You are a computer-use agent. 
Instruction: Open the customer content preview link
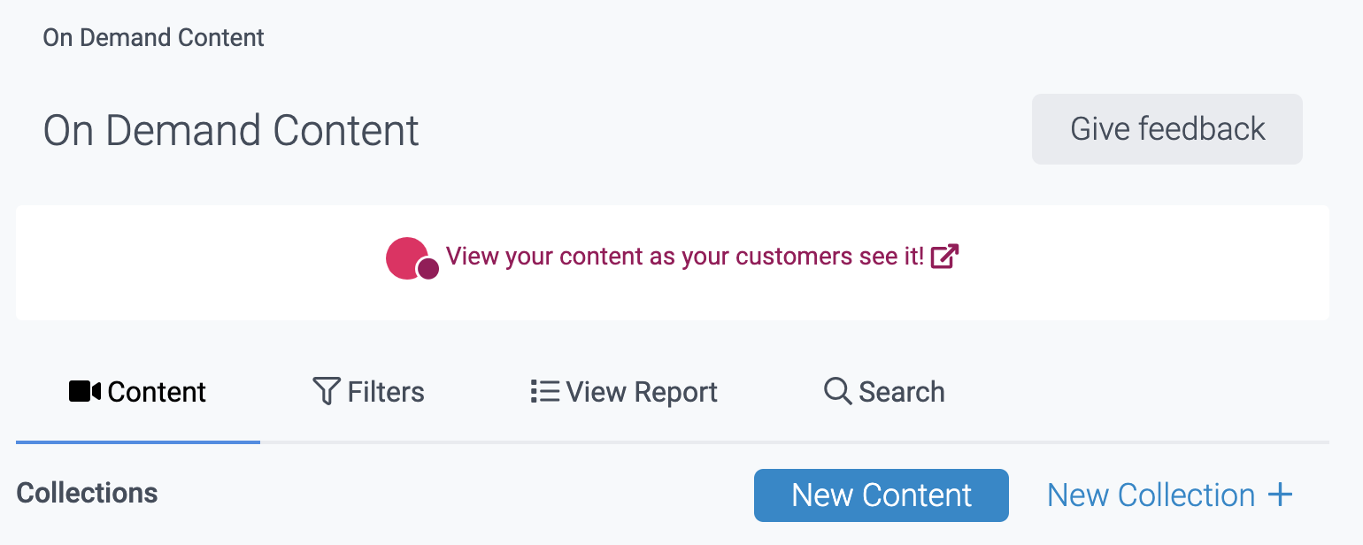pyautogui.click(x=688, y=256)
